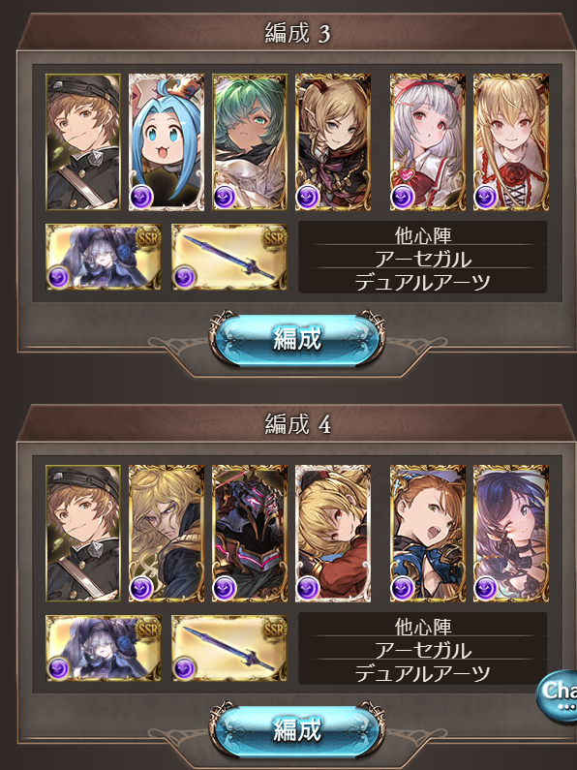Click the デュアルアーツ skill label in 編成 4

[x=423, y=673]
